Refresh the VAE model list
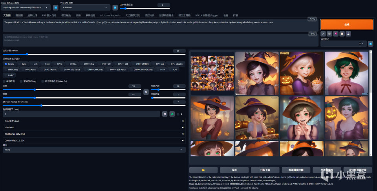Viewport: 377px width, 191px height. pyautogui.click(x=115, y=8)
